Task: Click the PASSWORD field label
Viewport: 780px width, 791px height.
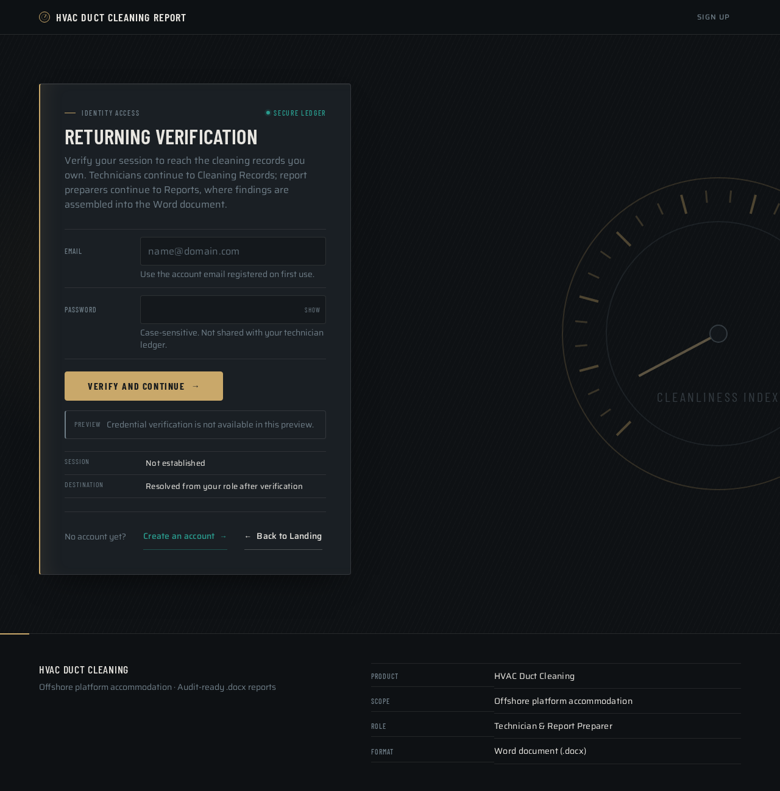Action: click(x=80, y=309)
